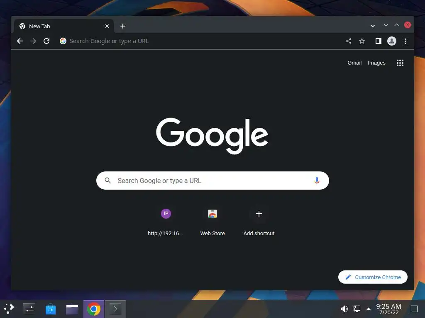Click the Google logo
The width and height of the screenshot is (425, 318).
click(x=212, y=136)
